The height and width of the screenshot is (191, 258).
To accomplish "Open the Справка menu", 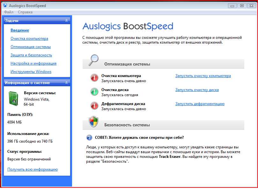I will pos(25,12).
